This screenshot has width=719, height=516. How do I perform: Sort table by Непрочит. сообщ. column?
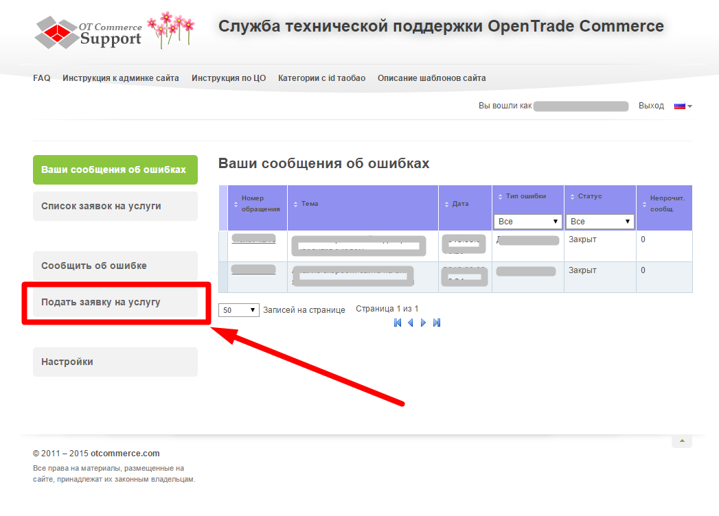[x=663, y=204]
